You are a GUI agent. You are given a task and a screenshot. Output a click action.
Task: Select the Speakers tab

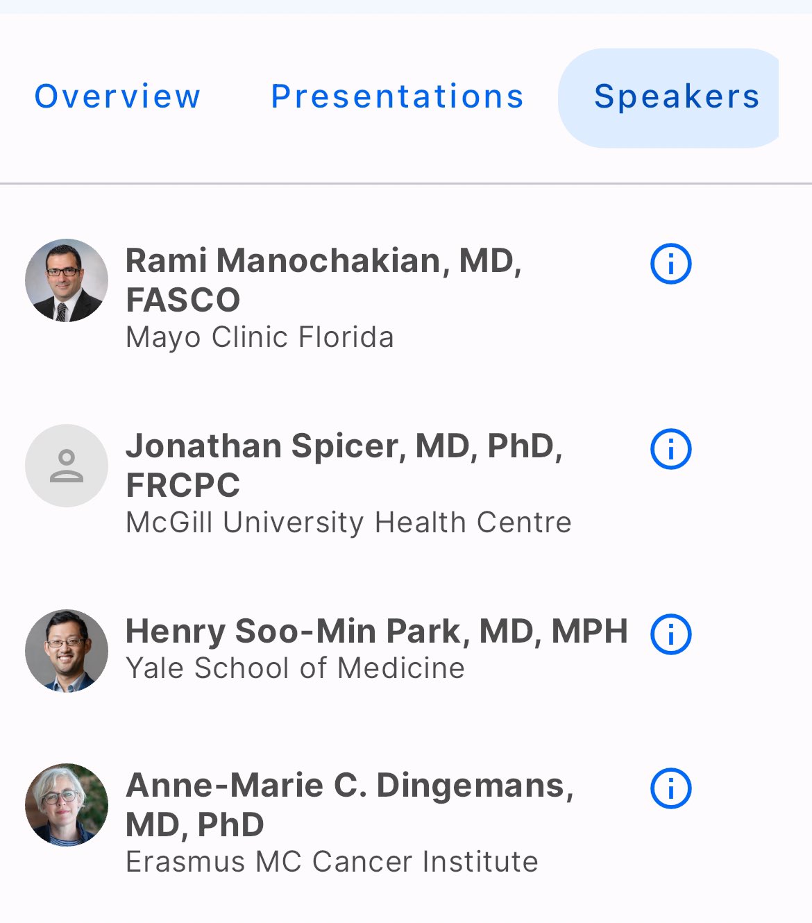669,98
